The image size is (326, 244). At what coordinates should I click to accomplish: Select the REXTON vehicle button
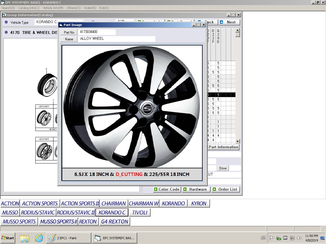point(88,222)
